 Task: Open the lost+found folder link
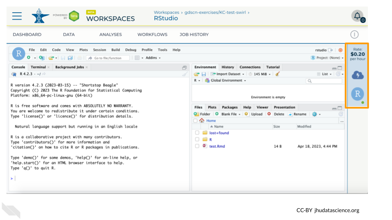219,133
